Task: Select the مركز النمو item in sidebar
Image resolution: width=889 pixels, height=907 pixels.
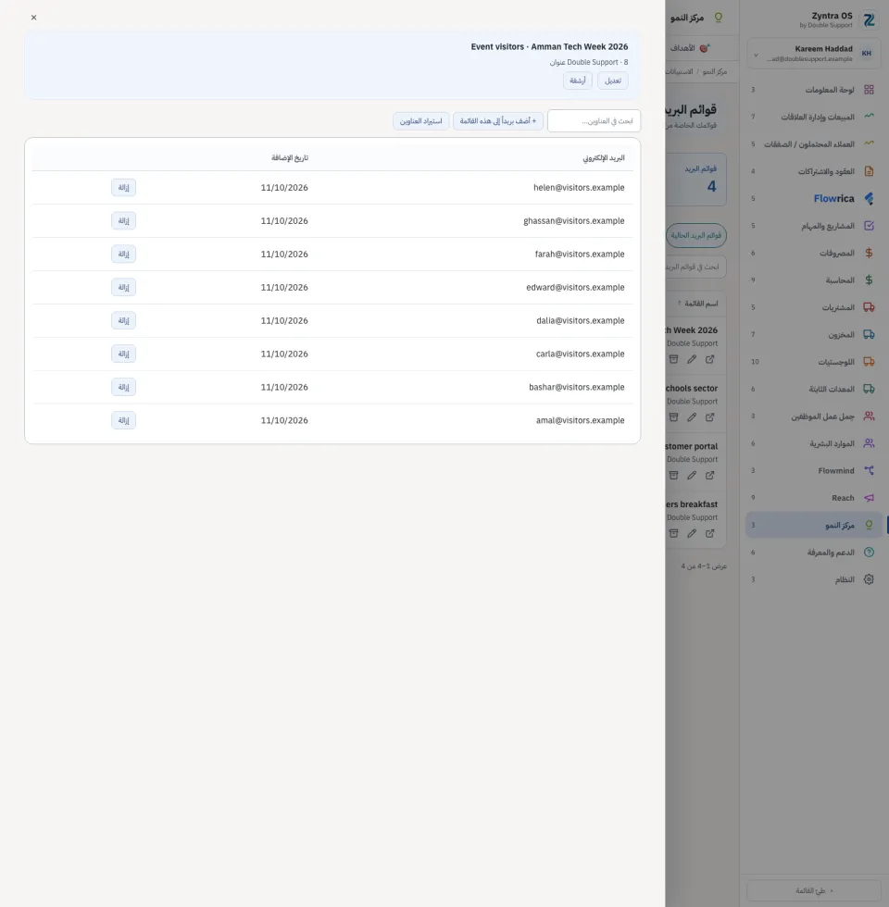Action: click(814, 525)
